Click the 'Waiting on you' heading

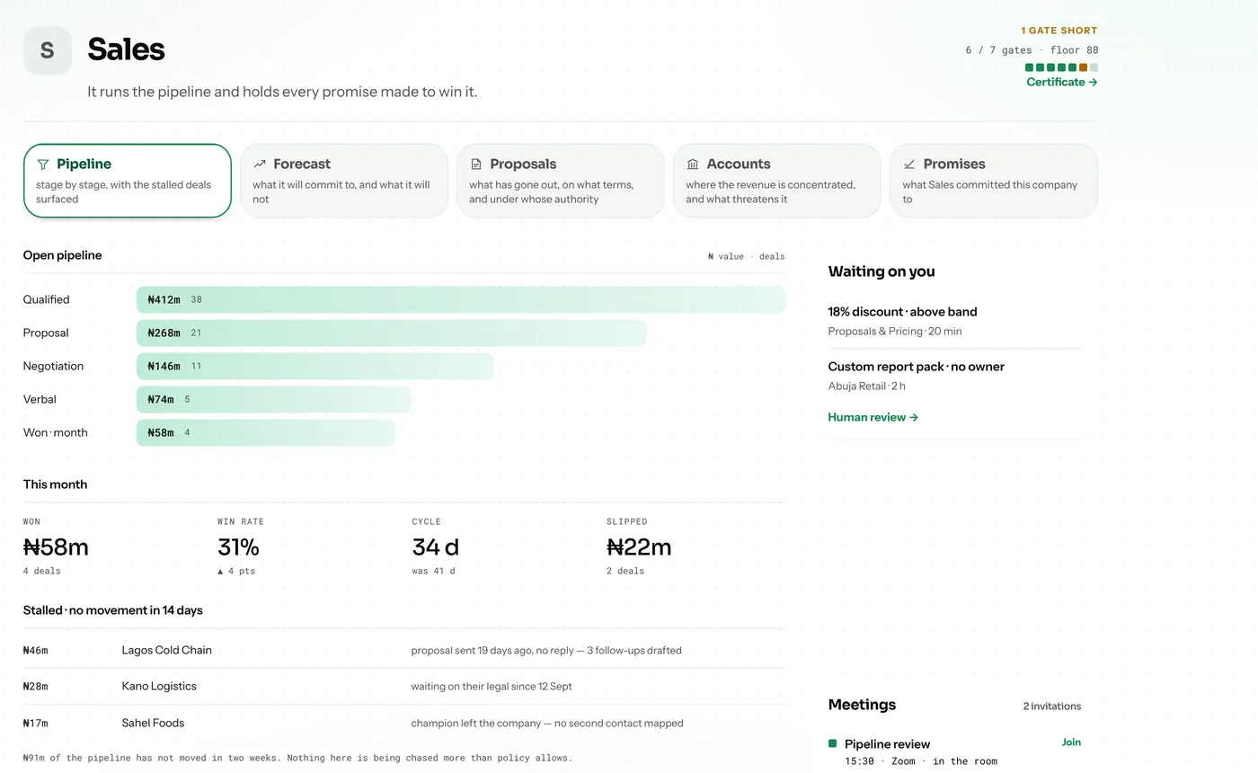pos(881,271)
